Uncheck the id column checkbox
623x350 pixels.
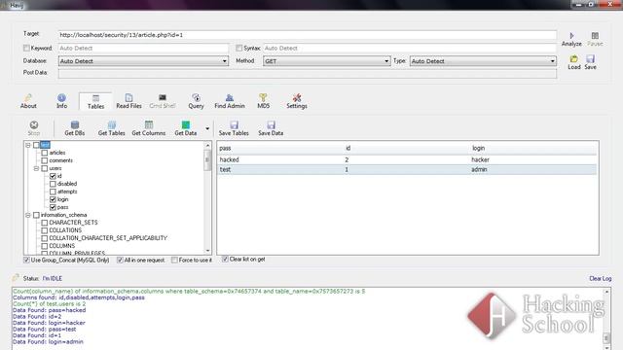pyautogui.click(x=53, y=176)
